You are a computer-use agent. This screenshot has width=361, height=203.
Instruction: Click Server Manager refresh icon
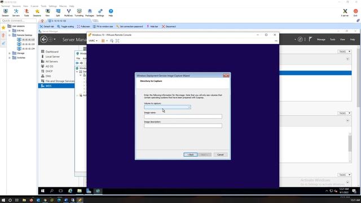[300, 39]
